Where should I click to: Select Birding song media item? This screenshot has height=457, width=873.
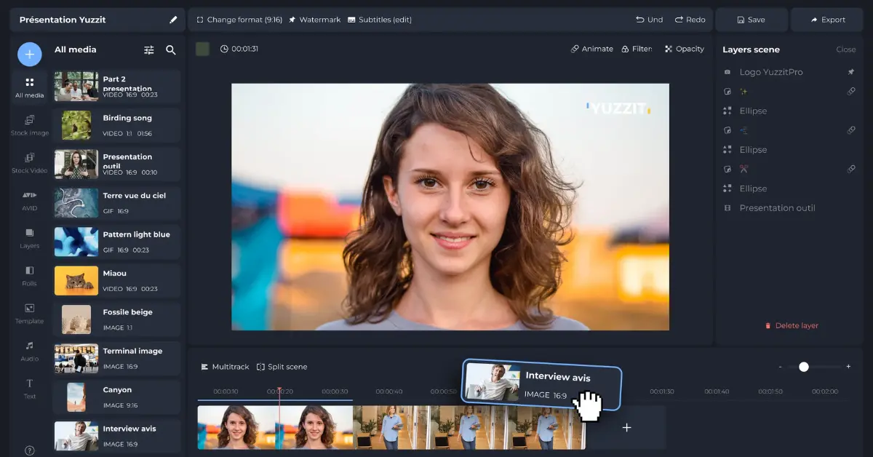pos(116,125)
